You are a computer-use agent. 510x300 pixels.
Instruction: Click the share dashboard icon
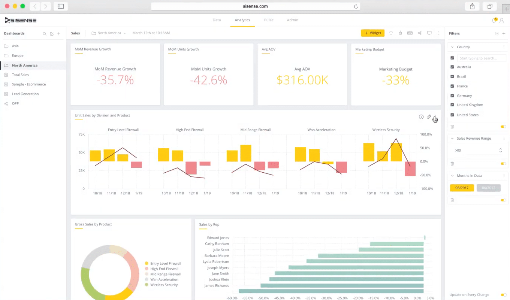point(419,33)
